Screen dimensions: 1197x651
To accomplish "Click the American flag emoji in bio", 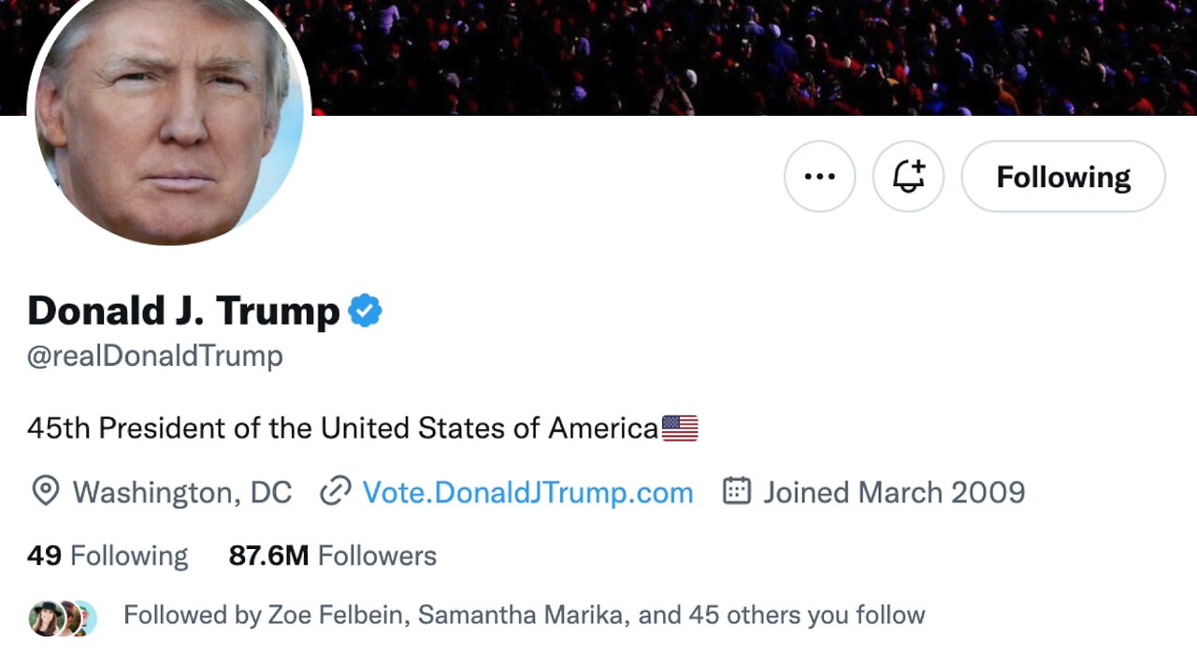I will (x=680, y=428).
